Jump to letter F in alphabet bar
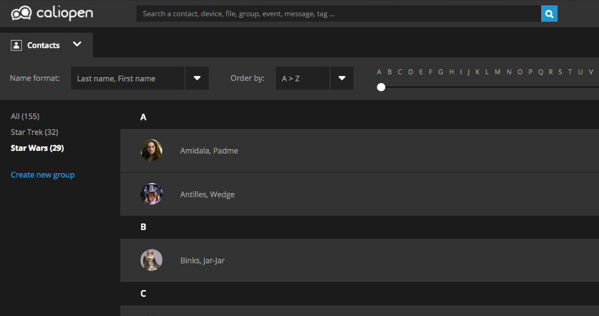The height and width of the screenshot is (316, 599). [431, 72]
